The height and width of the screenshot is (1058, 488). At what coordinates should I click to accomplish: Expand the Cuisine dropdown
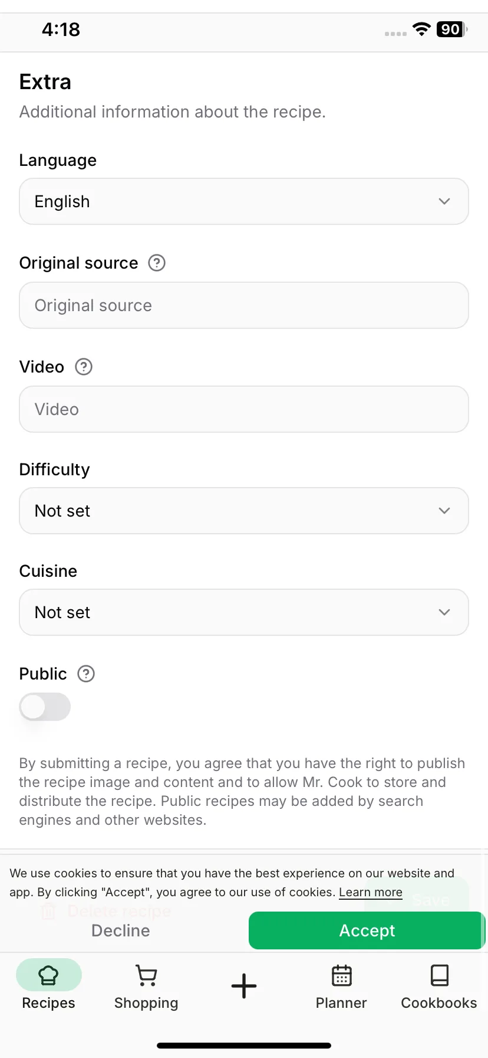244,612
